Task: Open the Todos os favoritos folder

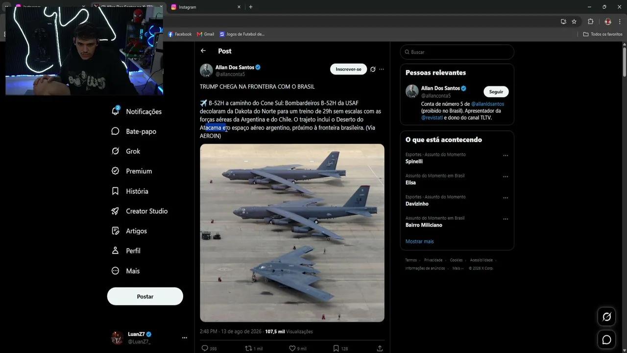Action: tap(603, 34)
